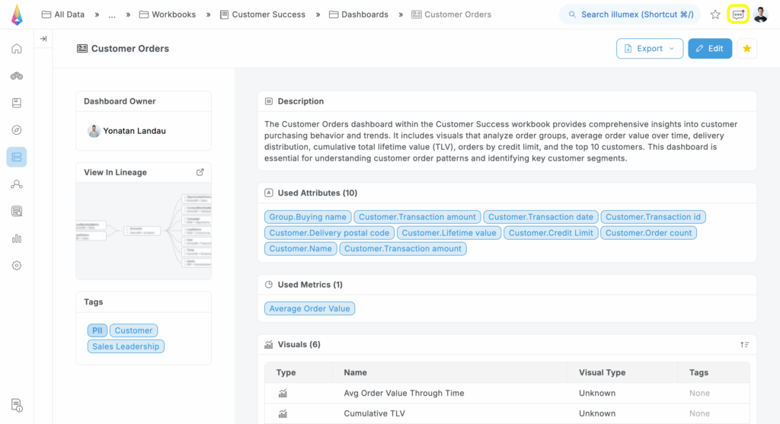This screenshot has height=424, width=780.
Task: Click the user profile avatar in top bar
Action: [760, 14]
